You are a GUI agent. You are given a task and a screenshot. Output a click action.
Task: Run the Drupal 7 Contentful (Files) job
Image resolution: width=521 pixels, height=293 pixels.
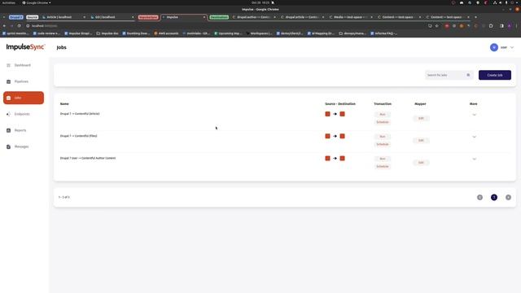[x=383, y=137]
